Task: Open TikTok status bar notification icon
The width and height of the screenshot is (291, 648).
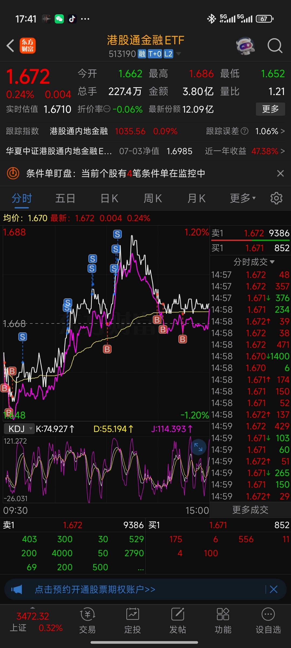Action: pyautogui.click(x=72, y=19)
